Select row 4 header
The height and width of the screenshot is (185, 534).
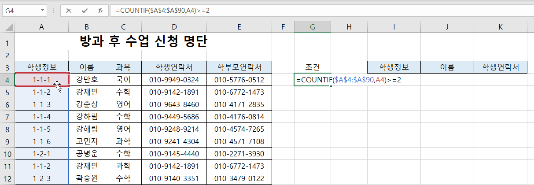point(7,80)
